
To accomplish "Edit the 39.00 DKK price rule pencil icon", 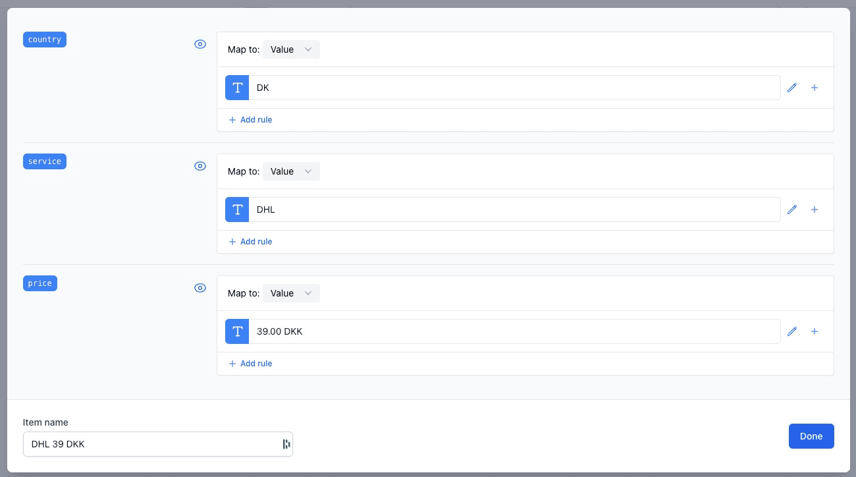I will (792, 331).
